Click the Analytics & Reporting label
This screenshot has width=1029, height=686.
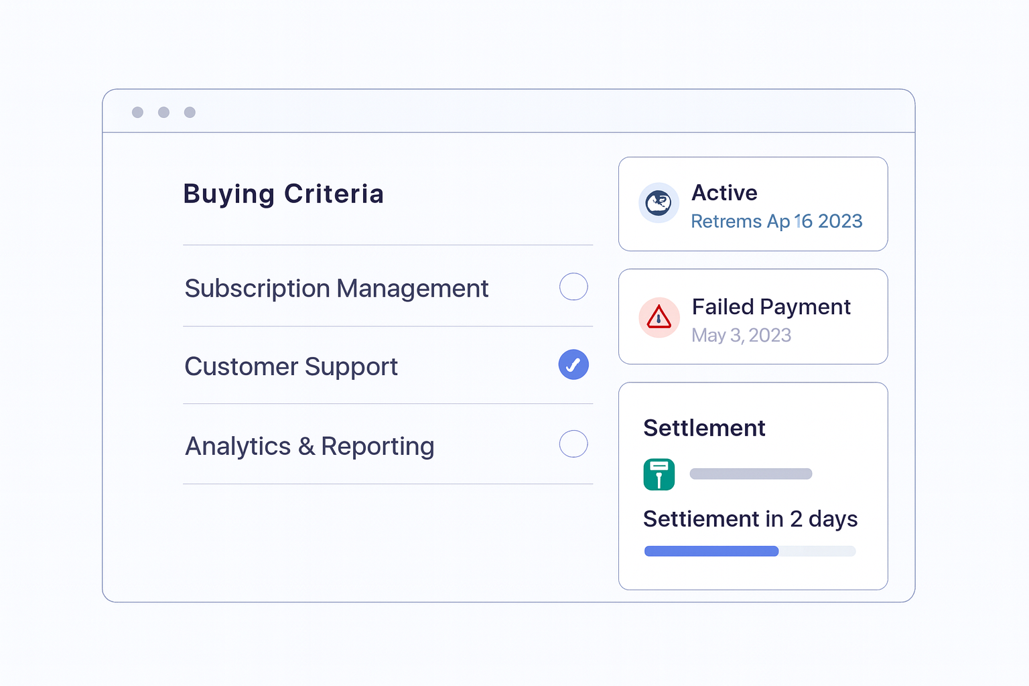(310, 446)
